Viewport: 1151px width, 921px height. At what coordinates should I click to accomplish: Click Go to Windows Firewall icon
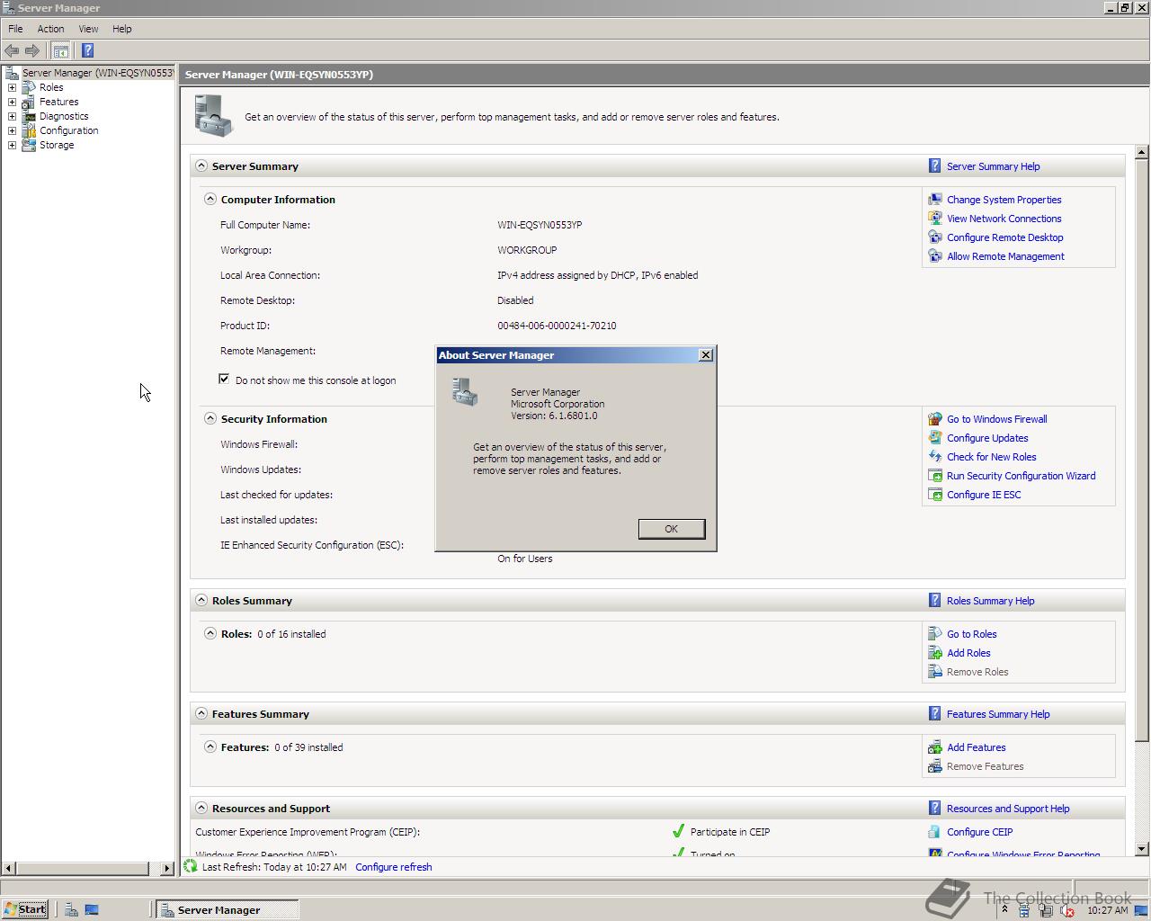pos(935,419)
